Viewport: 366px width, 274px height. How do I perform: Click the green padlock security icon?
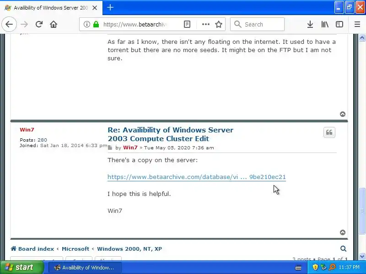[96, 24]
